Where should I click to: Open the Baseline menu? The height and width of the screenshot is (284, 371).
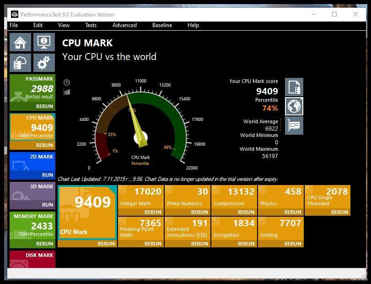tap(162, 25)
